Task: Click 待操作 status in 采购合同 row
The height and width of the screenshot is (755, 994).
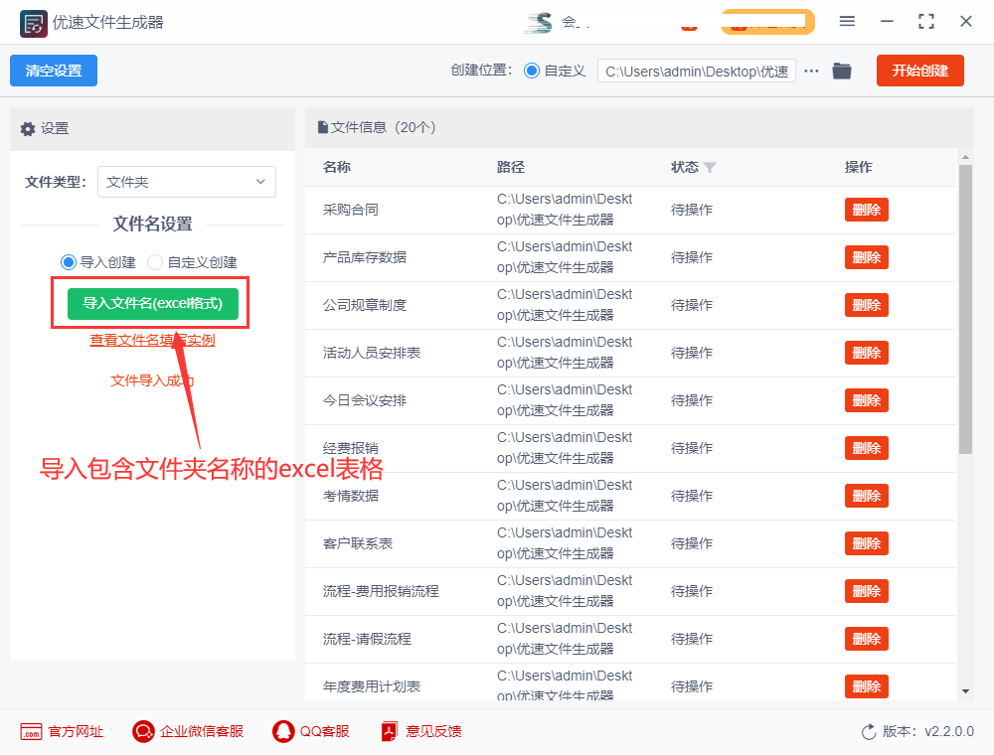Action: click(692, 210)
